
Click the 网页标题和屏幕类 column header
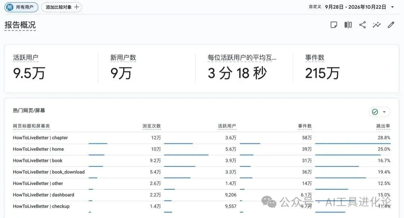coord(31,126)
